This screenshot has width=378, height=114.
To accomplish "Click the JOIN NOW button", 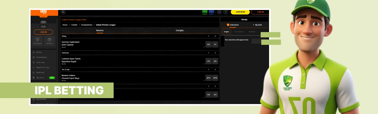I will coord(240,12).
